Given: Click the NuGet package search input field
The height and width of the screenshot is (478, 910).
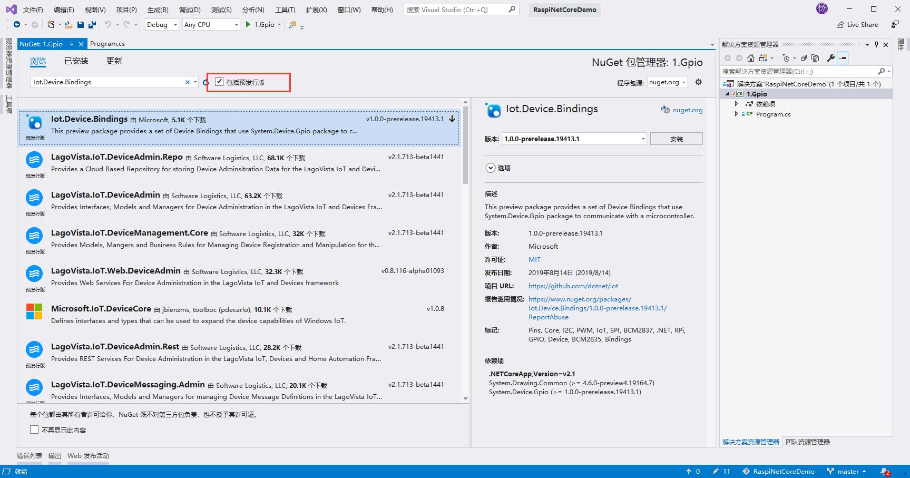Looking at the screenshot, I should [108, 82].
